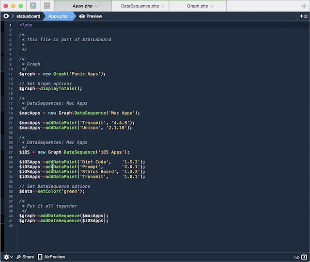
Task: Click the Share label
Action: (28, 257)
